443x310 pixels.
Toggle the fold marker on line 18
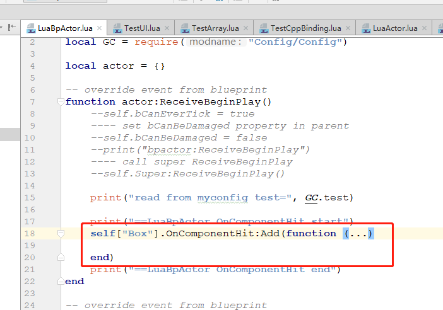point(61,234)
